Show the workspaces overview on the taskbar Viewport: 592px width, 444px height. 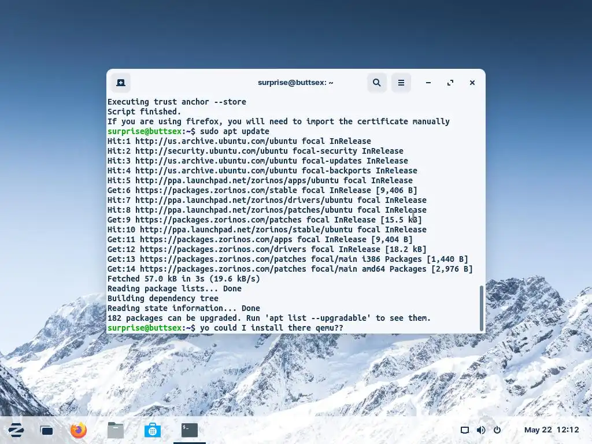pos(47,430)
